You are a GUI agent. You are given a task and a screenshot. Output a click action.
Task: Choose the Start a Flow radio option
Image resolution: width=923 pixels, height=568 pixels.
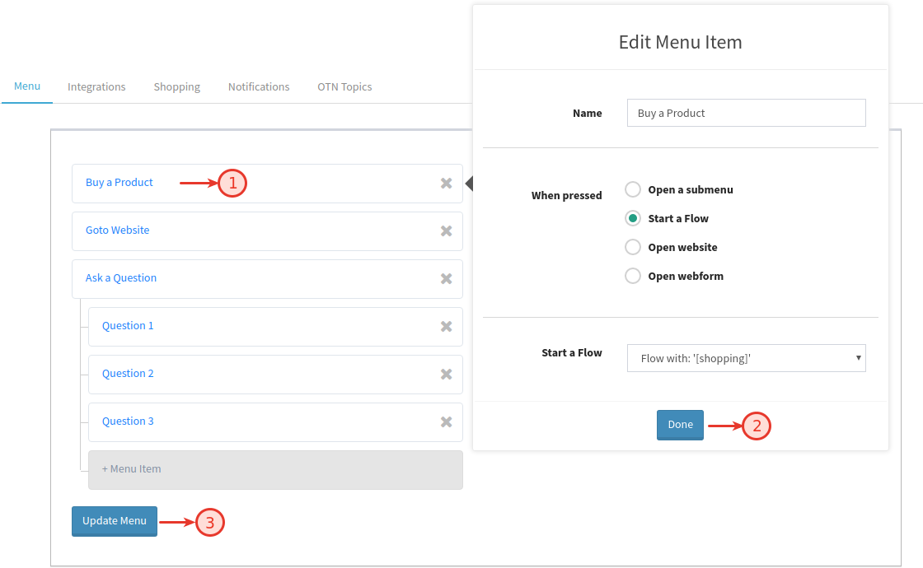[x=633, y=218]
